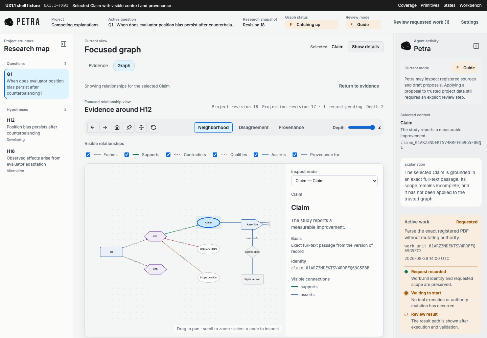
Task: Uncheck the Qualifies relationship checkbox
Action: tap(215, 154)
